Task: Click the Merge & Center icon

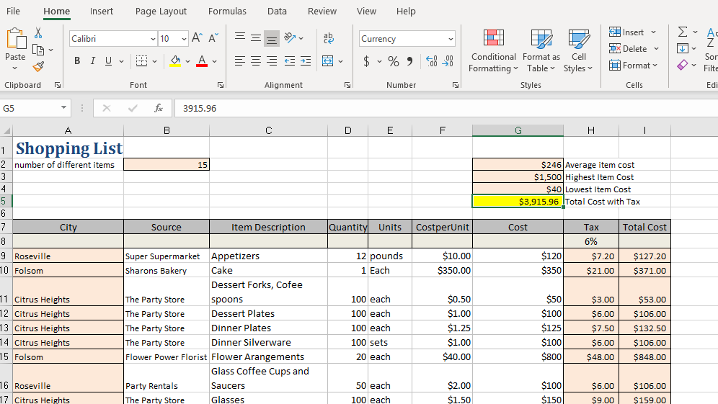Action: pos(328,61)
